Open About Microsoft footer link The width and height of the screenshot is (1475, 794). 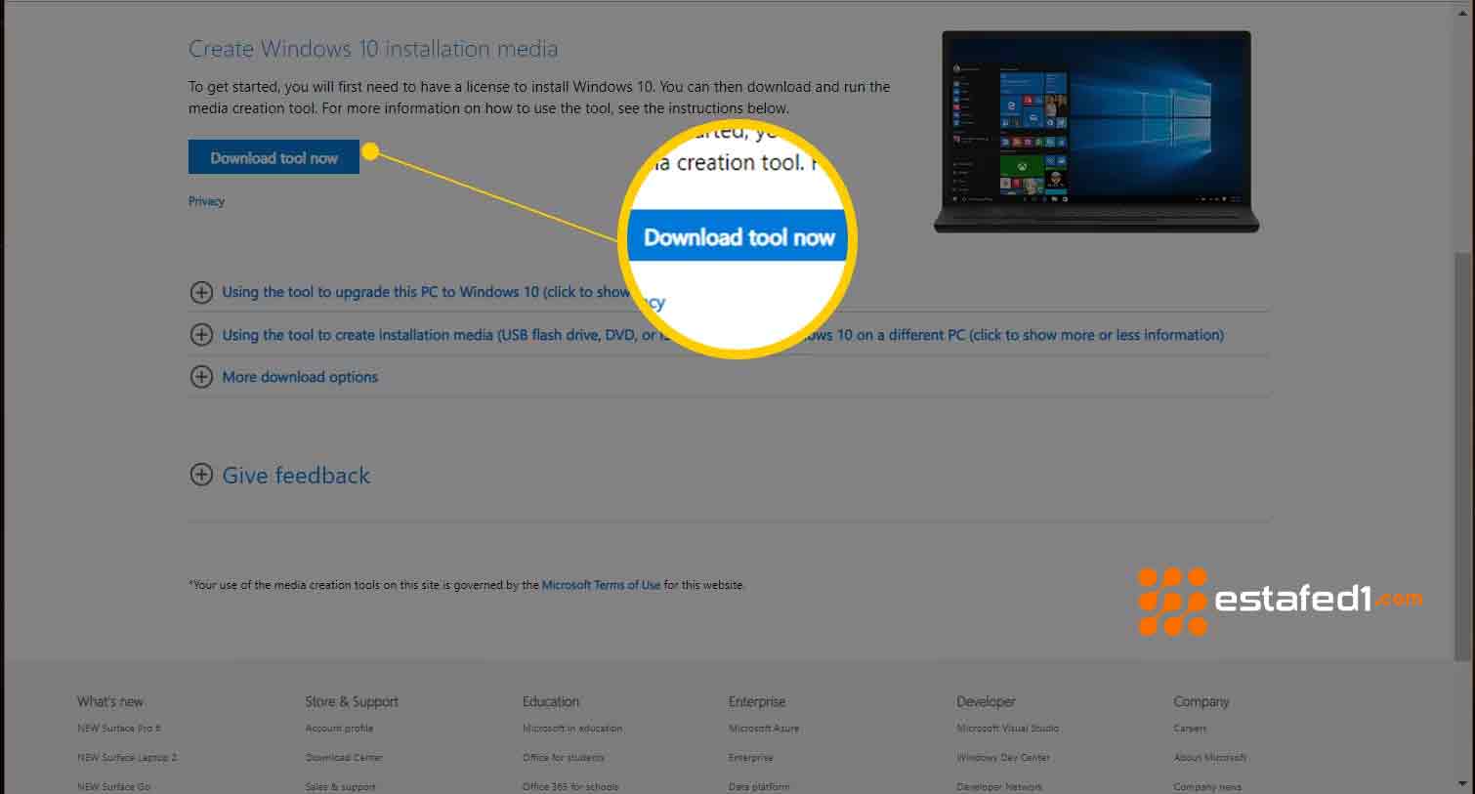click(1210, 758)
